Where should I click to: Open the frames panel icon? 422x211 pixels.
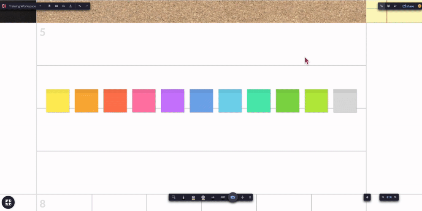pos(57,6)
